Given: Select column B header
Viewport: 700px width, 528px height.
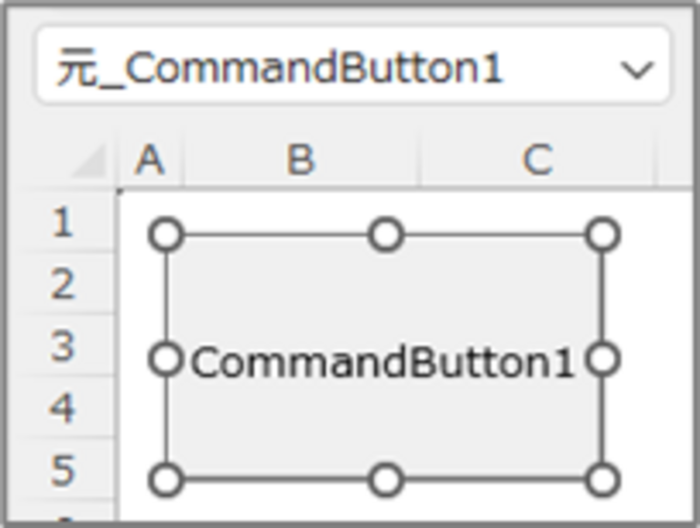Looking at the screenshot, I should pos(300,160).
